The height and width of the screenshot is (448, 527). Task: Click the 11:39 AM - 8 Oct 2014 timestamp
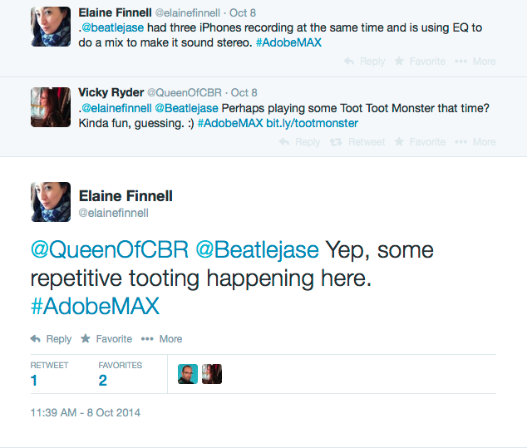click(86, 412)
